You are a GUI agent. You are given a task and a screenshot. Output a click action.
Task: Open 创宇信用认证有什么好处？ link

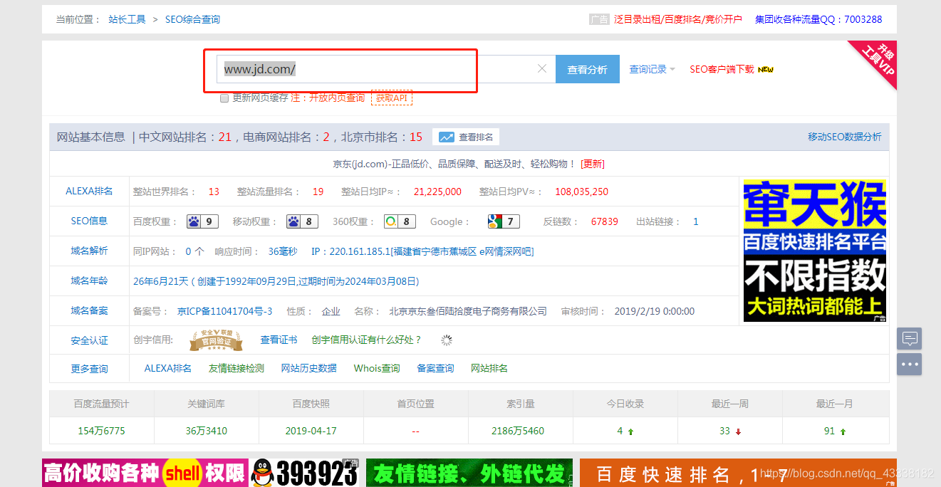pos(366,340)
